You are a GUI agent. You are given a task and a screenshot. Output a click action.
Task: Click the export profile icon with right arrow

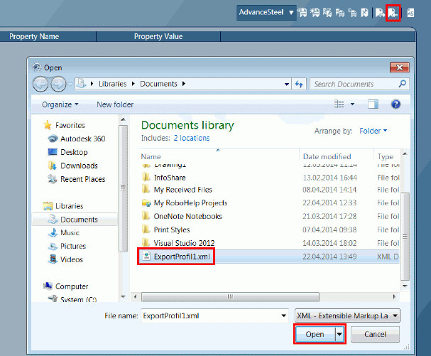tap(380, 13)
